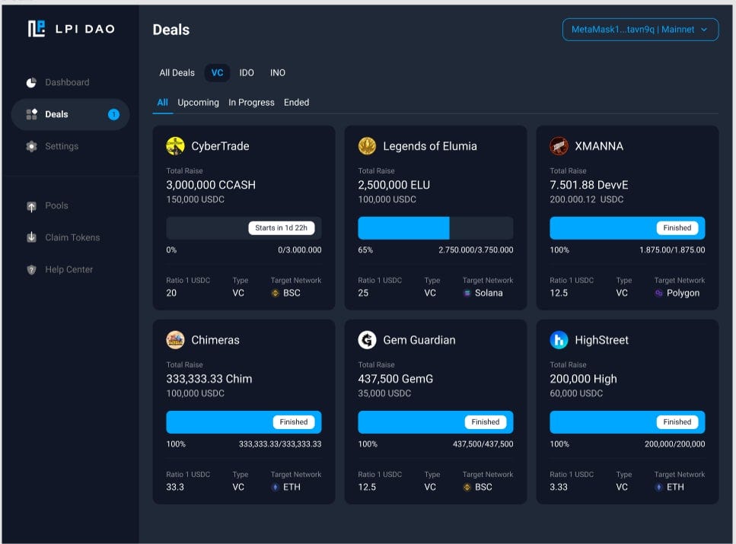Open Help Center shield icon
This screenshot has height=544, width=736.
[31, 270]
